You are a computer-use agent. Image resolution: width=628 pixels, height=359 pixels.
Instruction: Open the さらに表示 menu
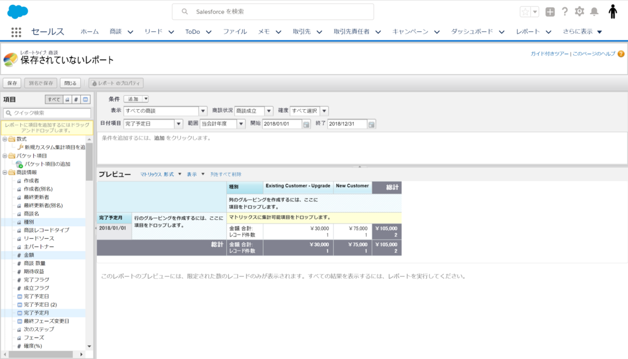tap(582, 32)
